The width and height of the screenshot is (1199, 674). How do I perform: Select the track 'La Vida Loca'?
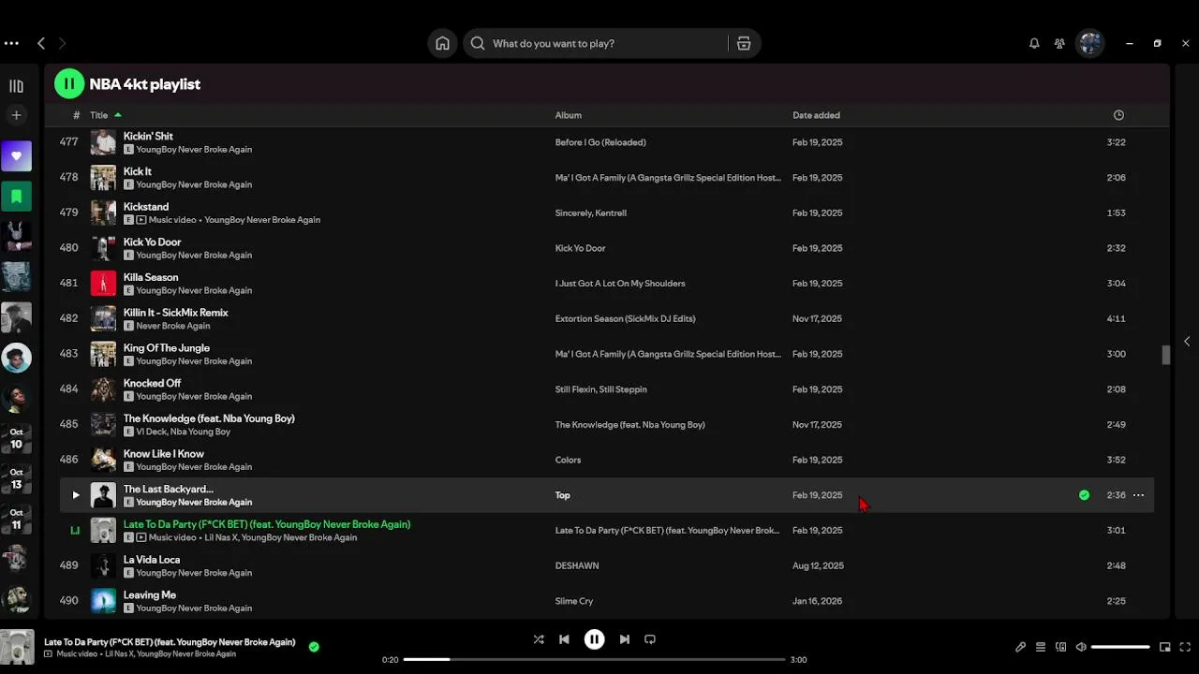(x=152, y=560)
